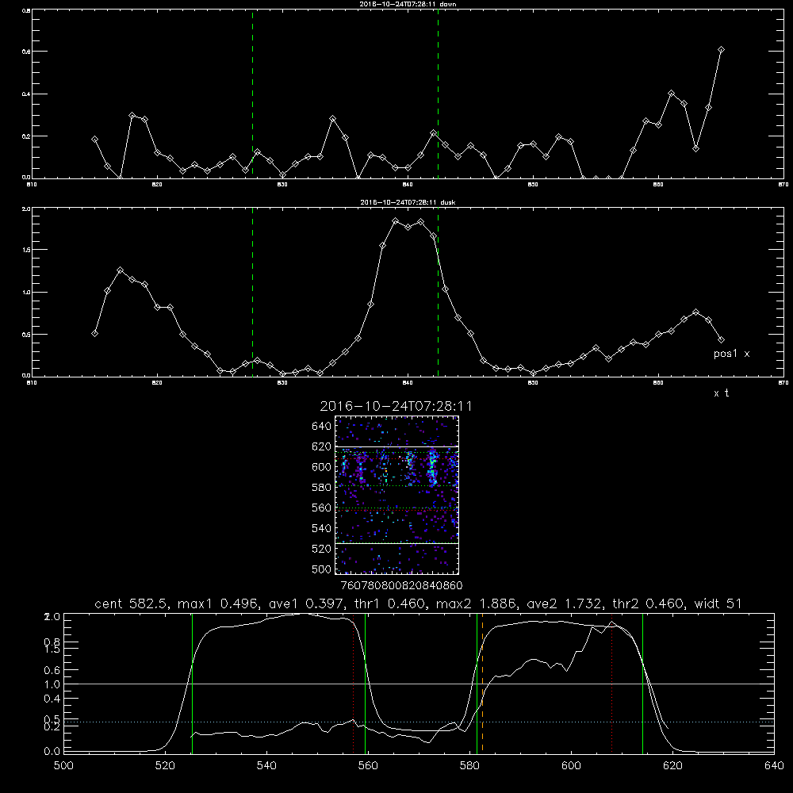The image size is (793, 793).
Task: Click the '520' y-axis label beside the spectrogram
Action: (x=321, y=549)
